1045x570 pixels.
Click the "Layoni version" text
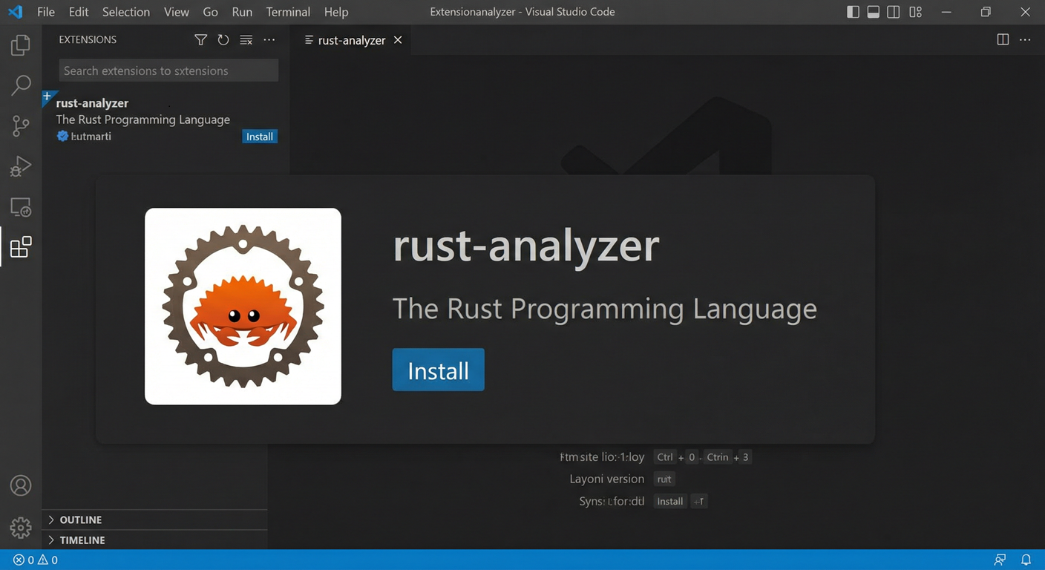click(607, 479)
